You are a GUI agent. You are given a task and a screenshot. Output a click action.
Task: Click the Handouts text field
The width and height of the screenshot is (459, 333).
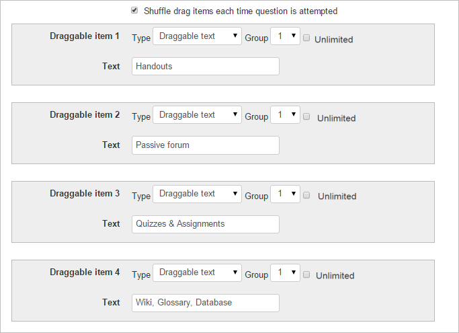pyautogui.click(x=205, y=67)
